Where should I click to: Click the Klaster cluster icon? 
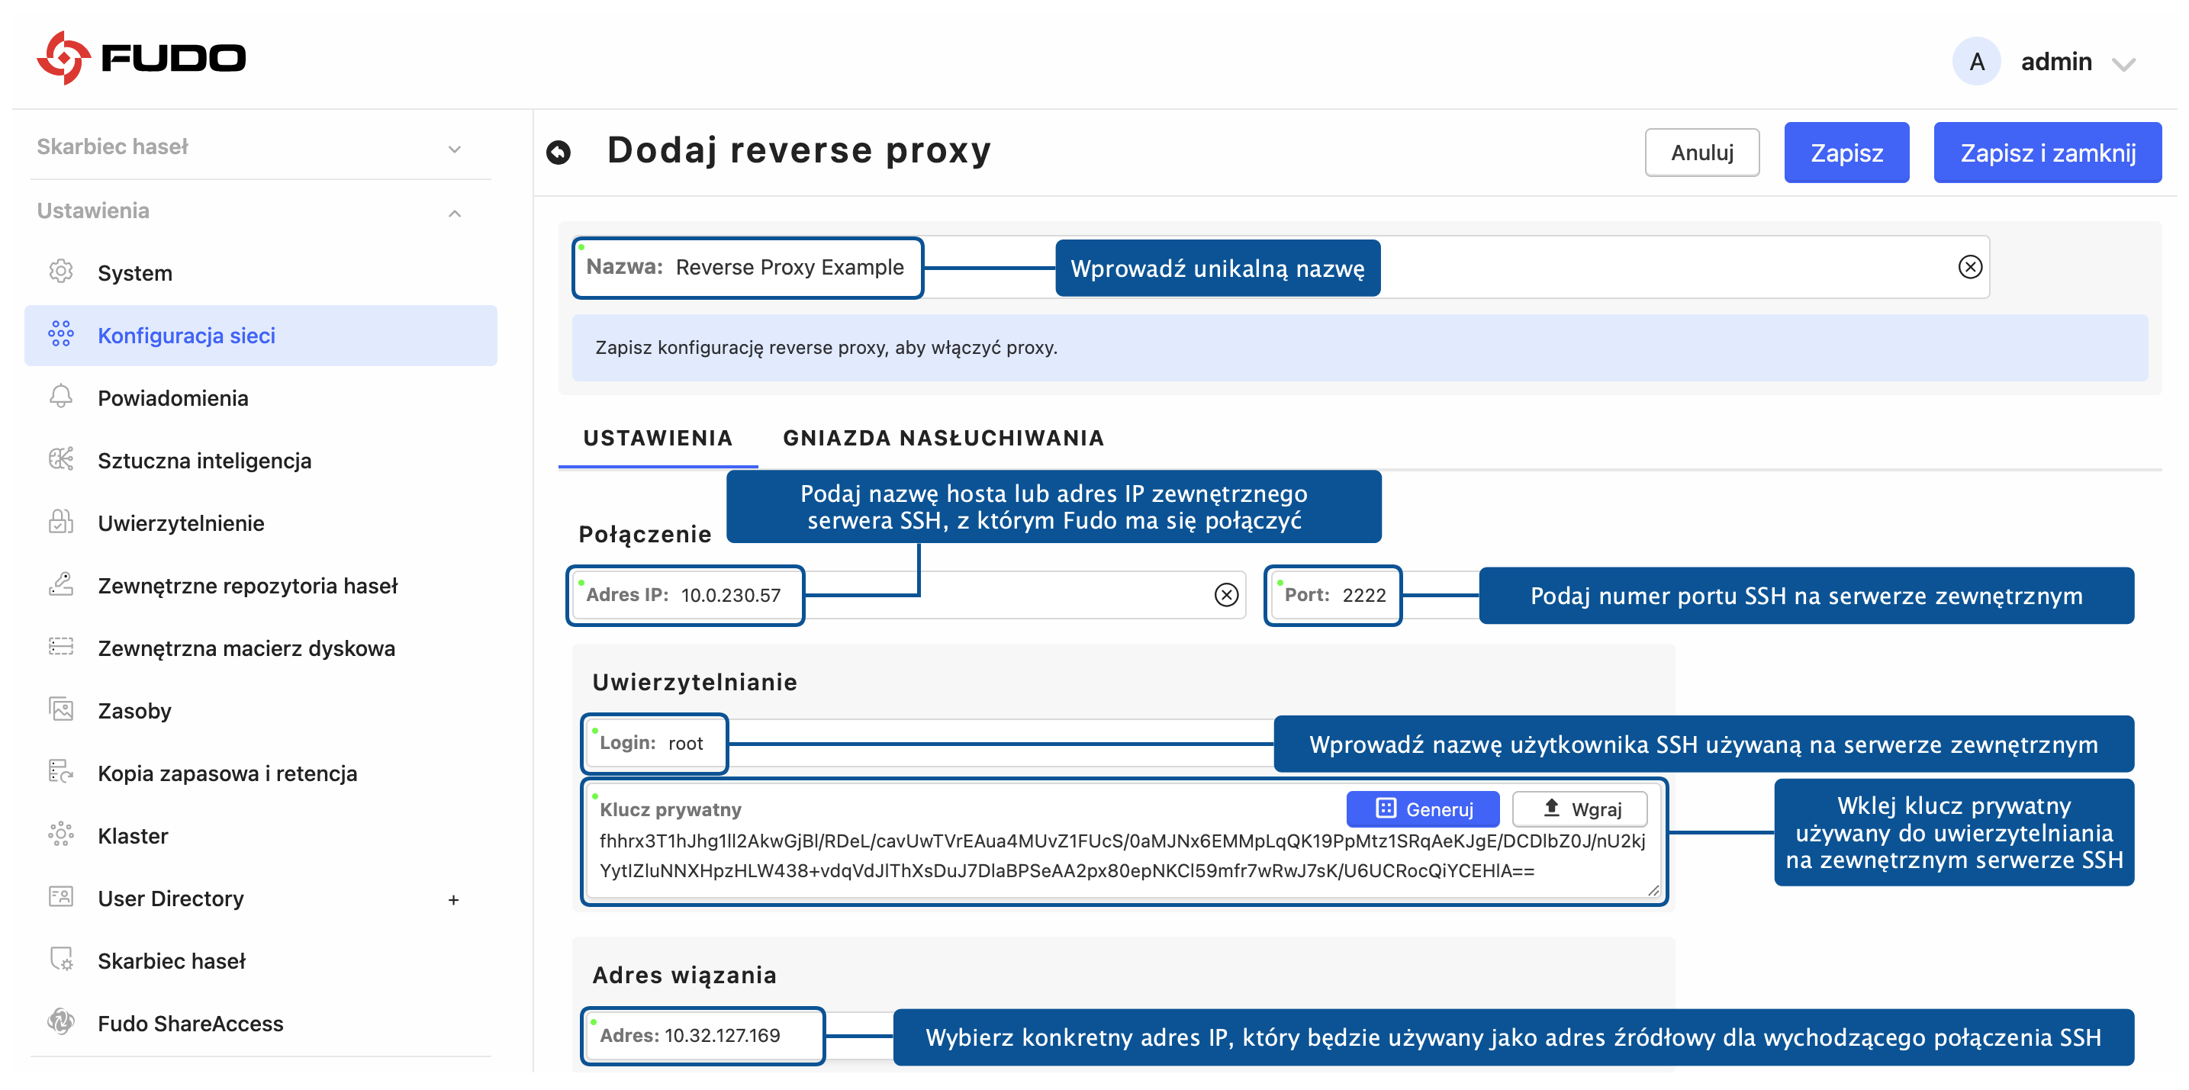pos(61,834)
